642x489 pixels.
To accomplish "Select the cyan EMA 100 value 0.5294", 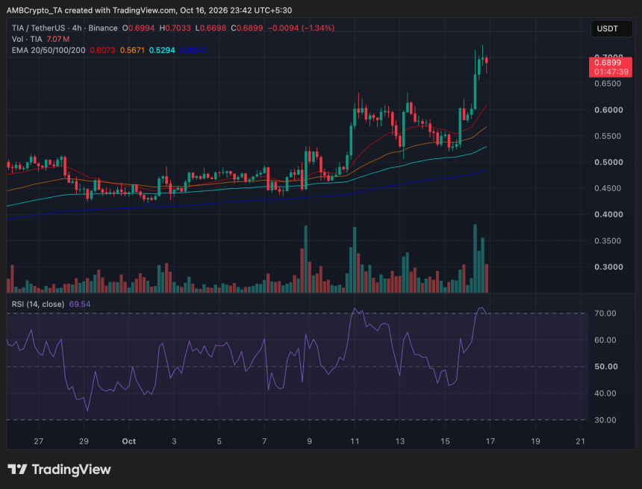I will (x=162, y=50).
